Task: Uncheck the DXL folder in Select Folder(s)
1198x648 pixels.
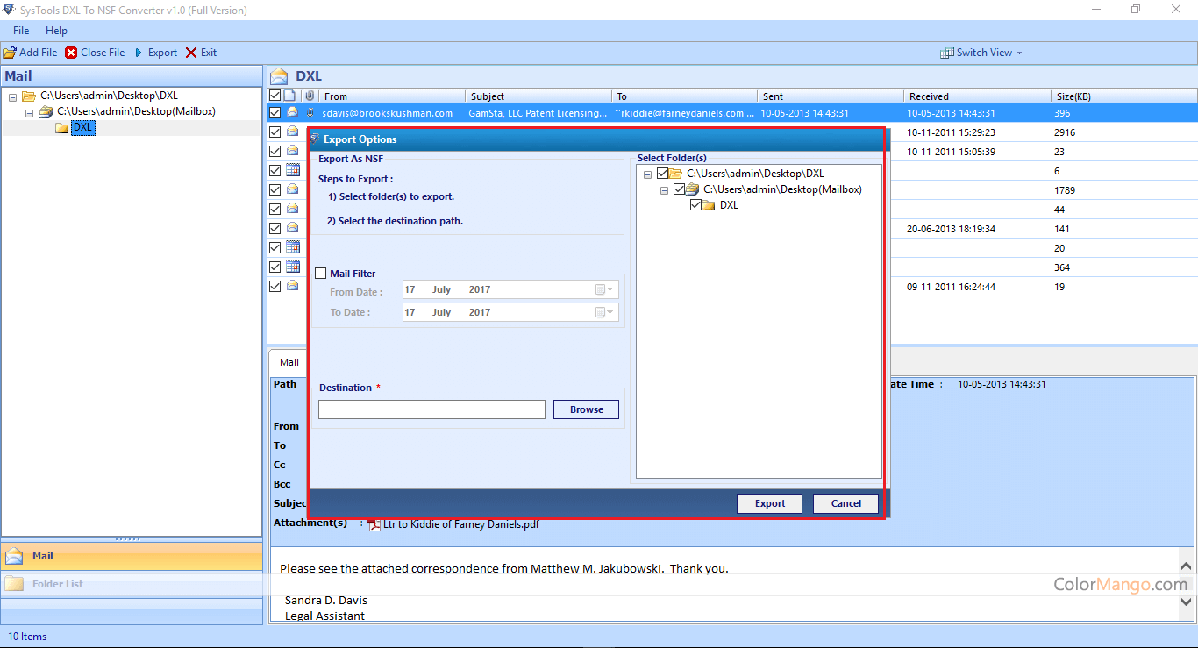Action: [x=695, y=205]
